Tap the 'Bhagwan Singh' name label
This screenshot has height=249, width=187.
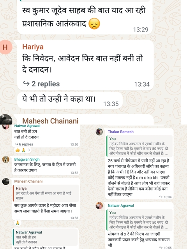(x=27, y=159)
